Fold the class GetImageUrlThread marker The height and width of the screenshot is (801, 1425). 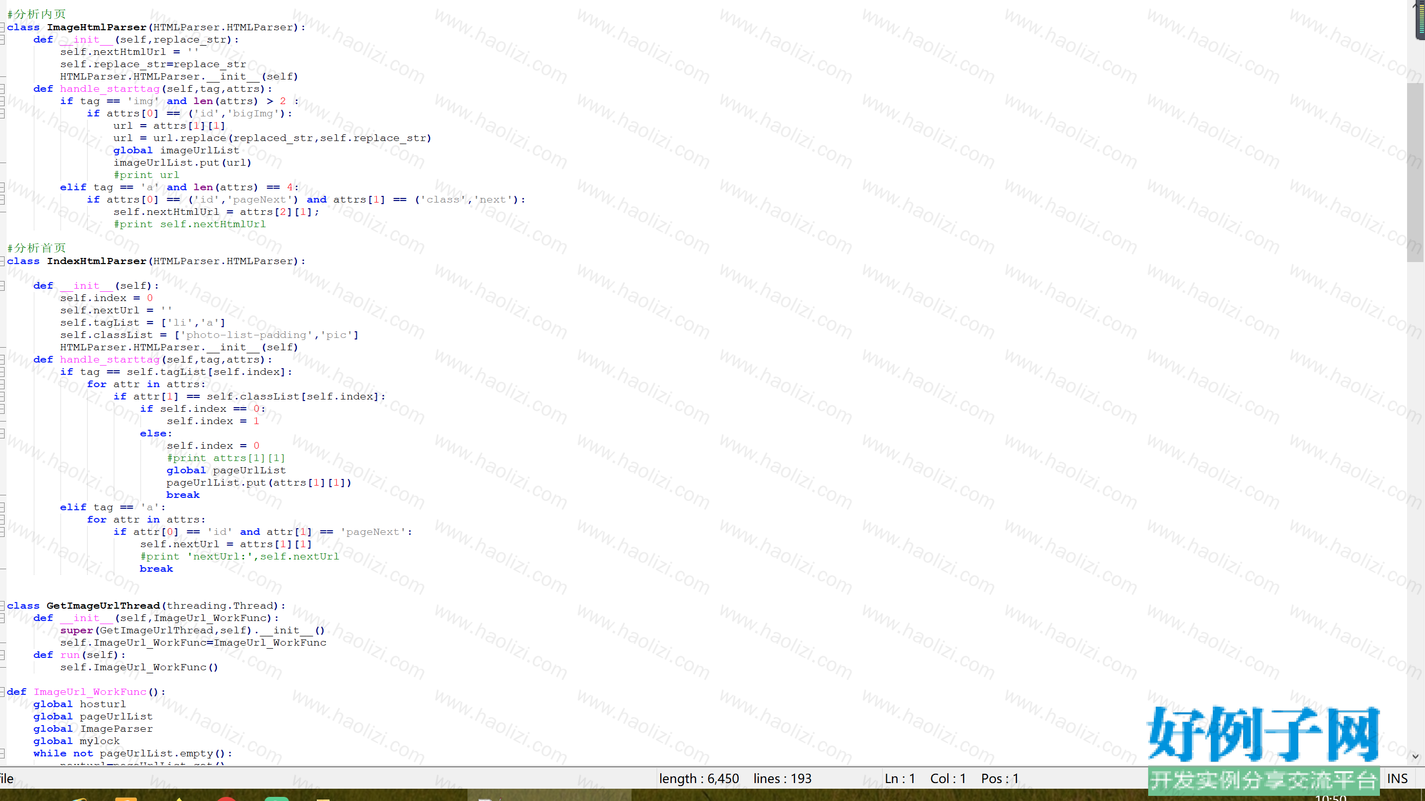point(2,606)
